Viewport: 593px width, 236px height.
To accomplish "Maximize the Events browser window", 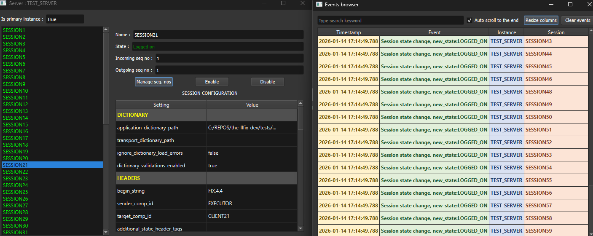I will (x=570, y=5).
